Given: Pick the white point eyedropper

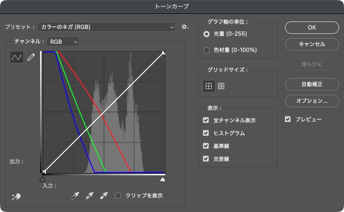Looking at the screenshot, I should coord(104,195).
